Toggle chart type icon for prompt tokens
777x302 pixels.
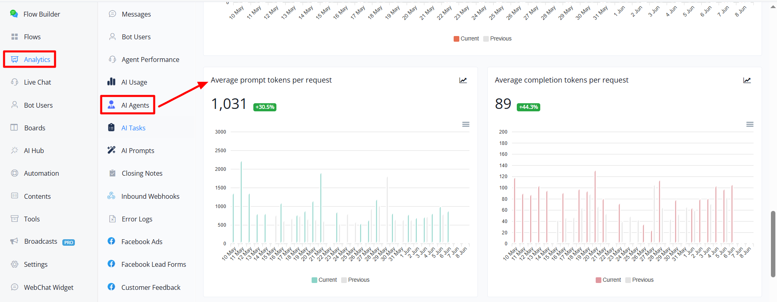pyautogui.click(x=463, y=80)
